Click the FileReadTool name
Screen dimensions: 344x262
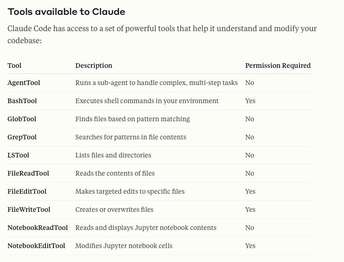(28, 173)
